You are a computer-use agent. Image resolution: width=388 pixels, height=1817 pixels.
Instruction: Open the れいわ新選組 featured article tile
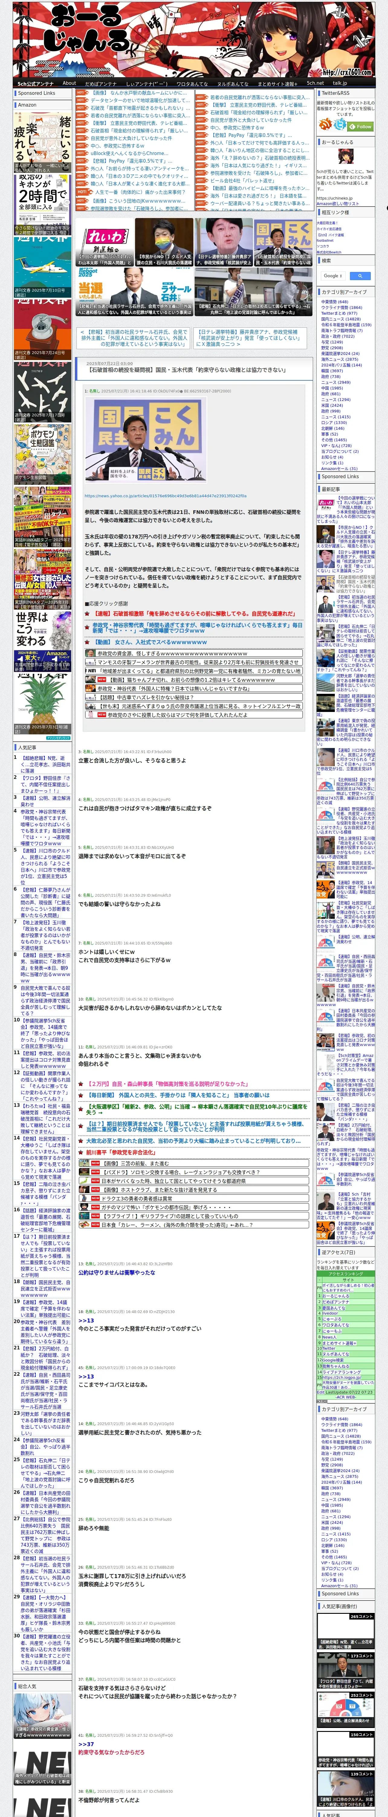pos(105,242)
